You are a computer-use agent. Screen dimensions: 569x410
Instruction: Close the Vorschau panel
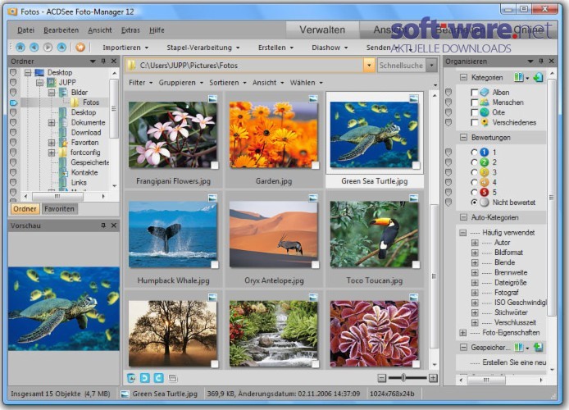[114, 225]
